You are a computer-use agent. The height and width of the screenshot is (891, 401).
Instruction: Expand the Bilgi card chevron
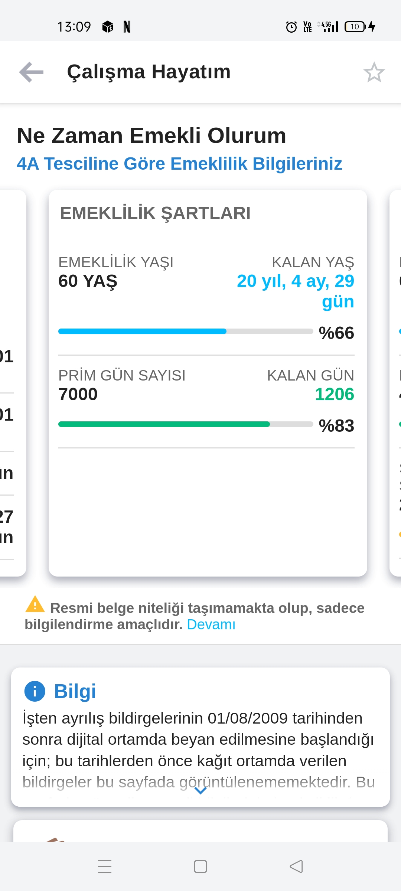tap(200, 791)
